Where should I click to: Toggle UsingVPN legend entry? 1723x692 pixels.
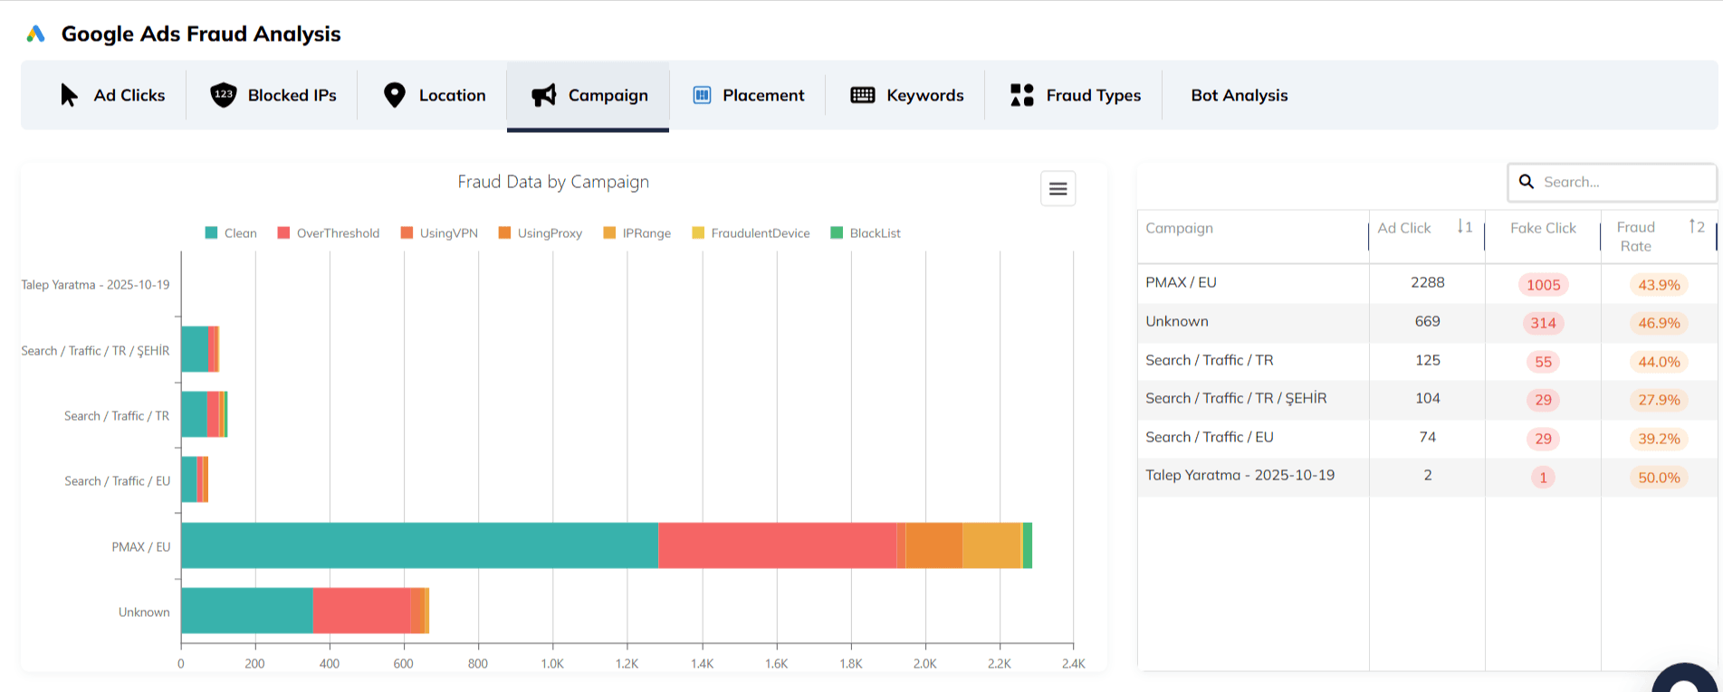click(x=439, y=233)
